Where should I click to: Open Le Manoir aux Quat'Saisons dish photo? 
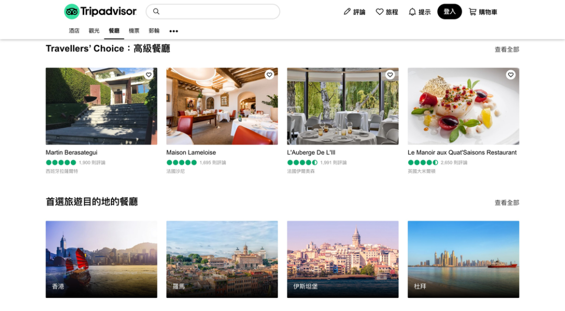point(464,106)
